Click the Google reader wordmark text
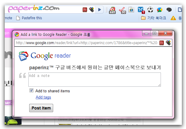 tap(51, 56)
